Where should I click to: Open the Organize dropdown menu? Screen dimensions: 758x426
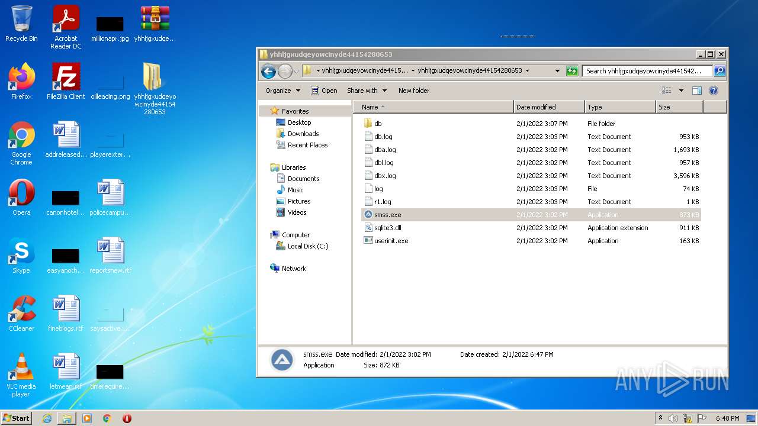click(x=282, y=91)
